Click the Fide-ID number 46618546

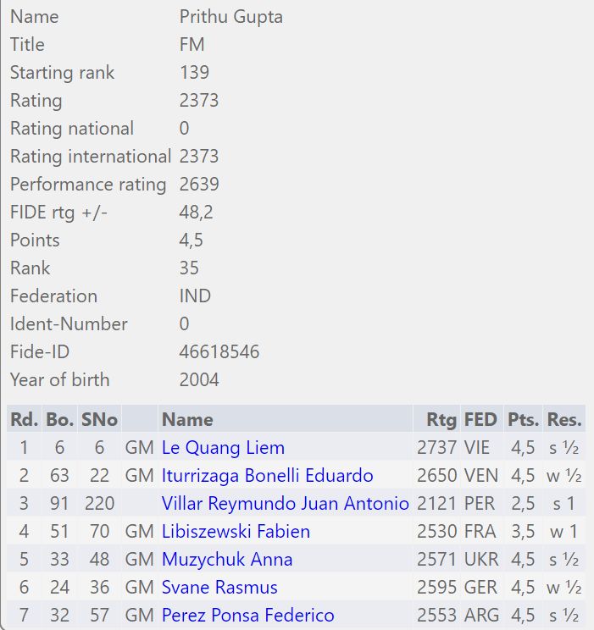tap(219, 351)
